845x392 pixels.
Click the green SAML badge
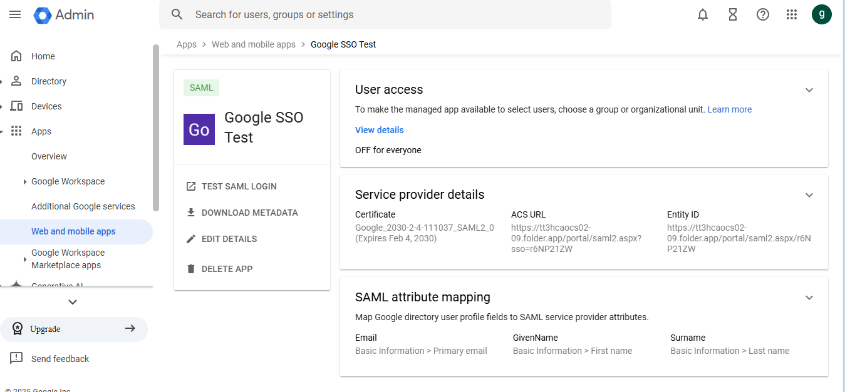pos(202,88)
